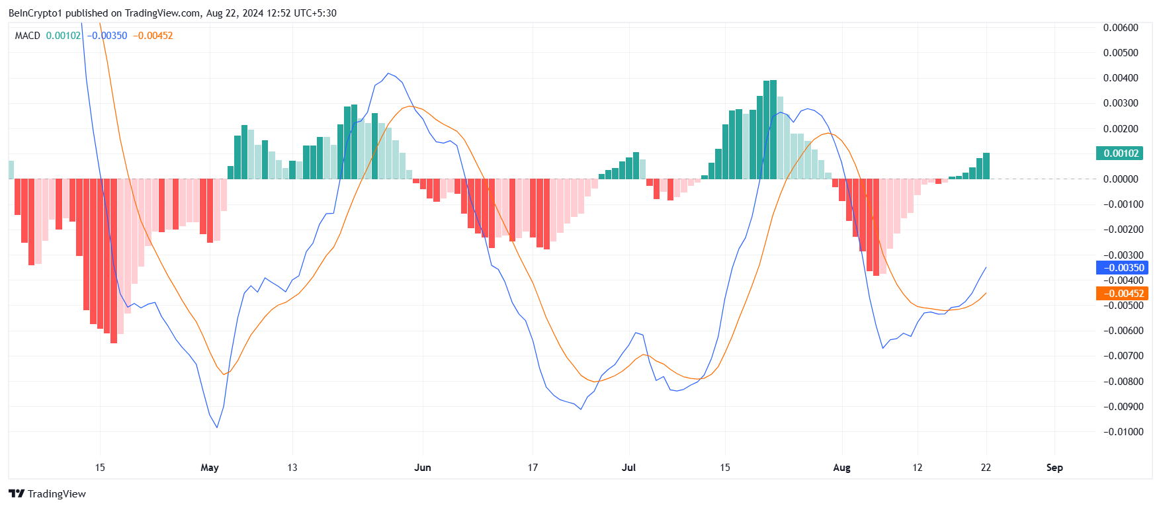Click the blue −0.00350 tag on price axis
This screenshot has height=508, width=1161.
pos(1121,268)
